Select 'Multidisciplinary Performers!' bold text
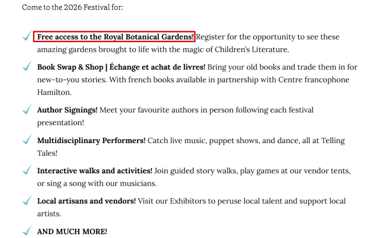The width and height of the screenshot is (376, 238). pos(91,141)
